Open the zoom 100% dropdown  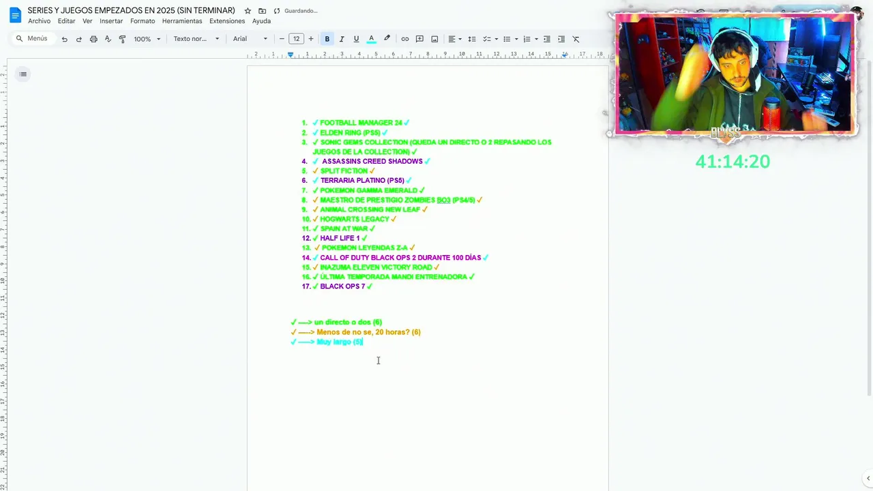tap(147, 39)
